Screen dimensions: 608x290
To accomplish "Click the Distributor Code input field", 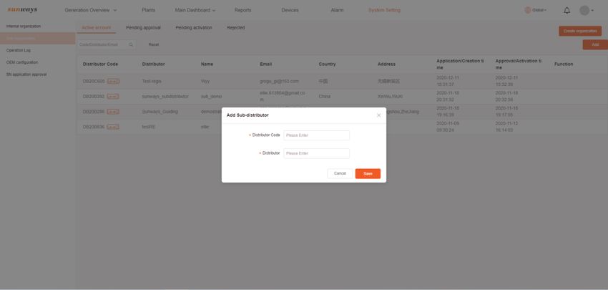I will tap(316, 135).
